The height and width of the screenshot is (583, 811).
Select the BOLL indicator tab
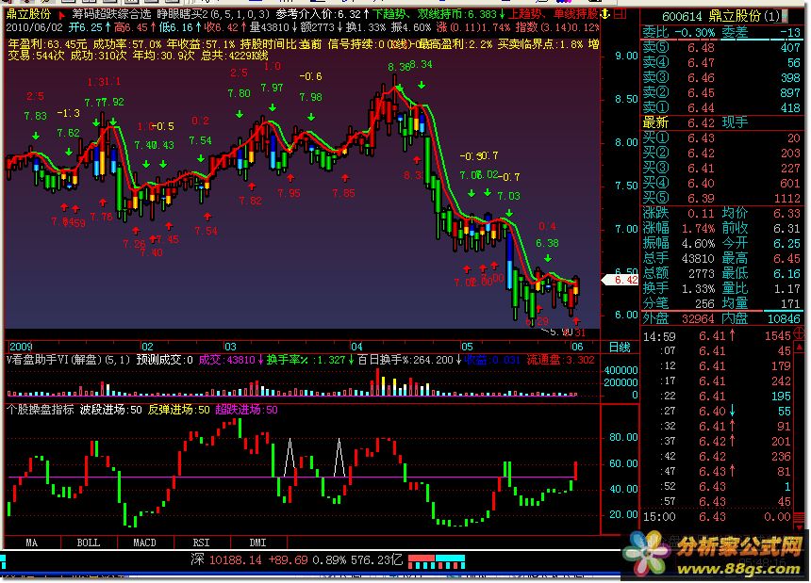coord(88,543)
